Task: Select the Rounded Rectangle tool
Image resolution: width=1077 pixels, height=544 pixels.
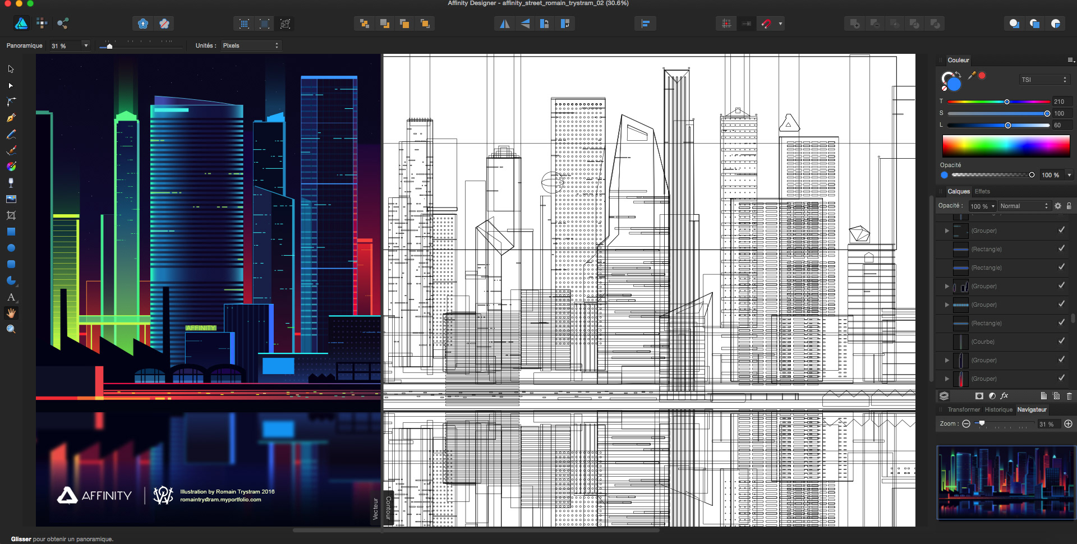Action: pos(11,264)
